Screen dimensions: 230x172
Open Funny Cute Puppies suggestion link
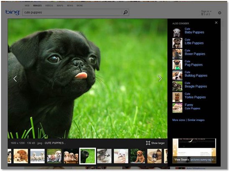point(192,107)
